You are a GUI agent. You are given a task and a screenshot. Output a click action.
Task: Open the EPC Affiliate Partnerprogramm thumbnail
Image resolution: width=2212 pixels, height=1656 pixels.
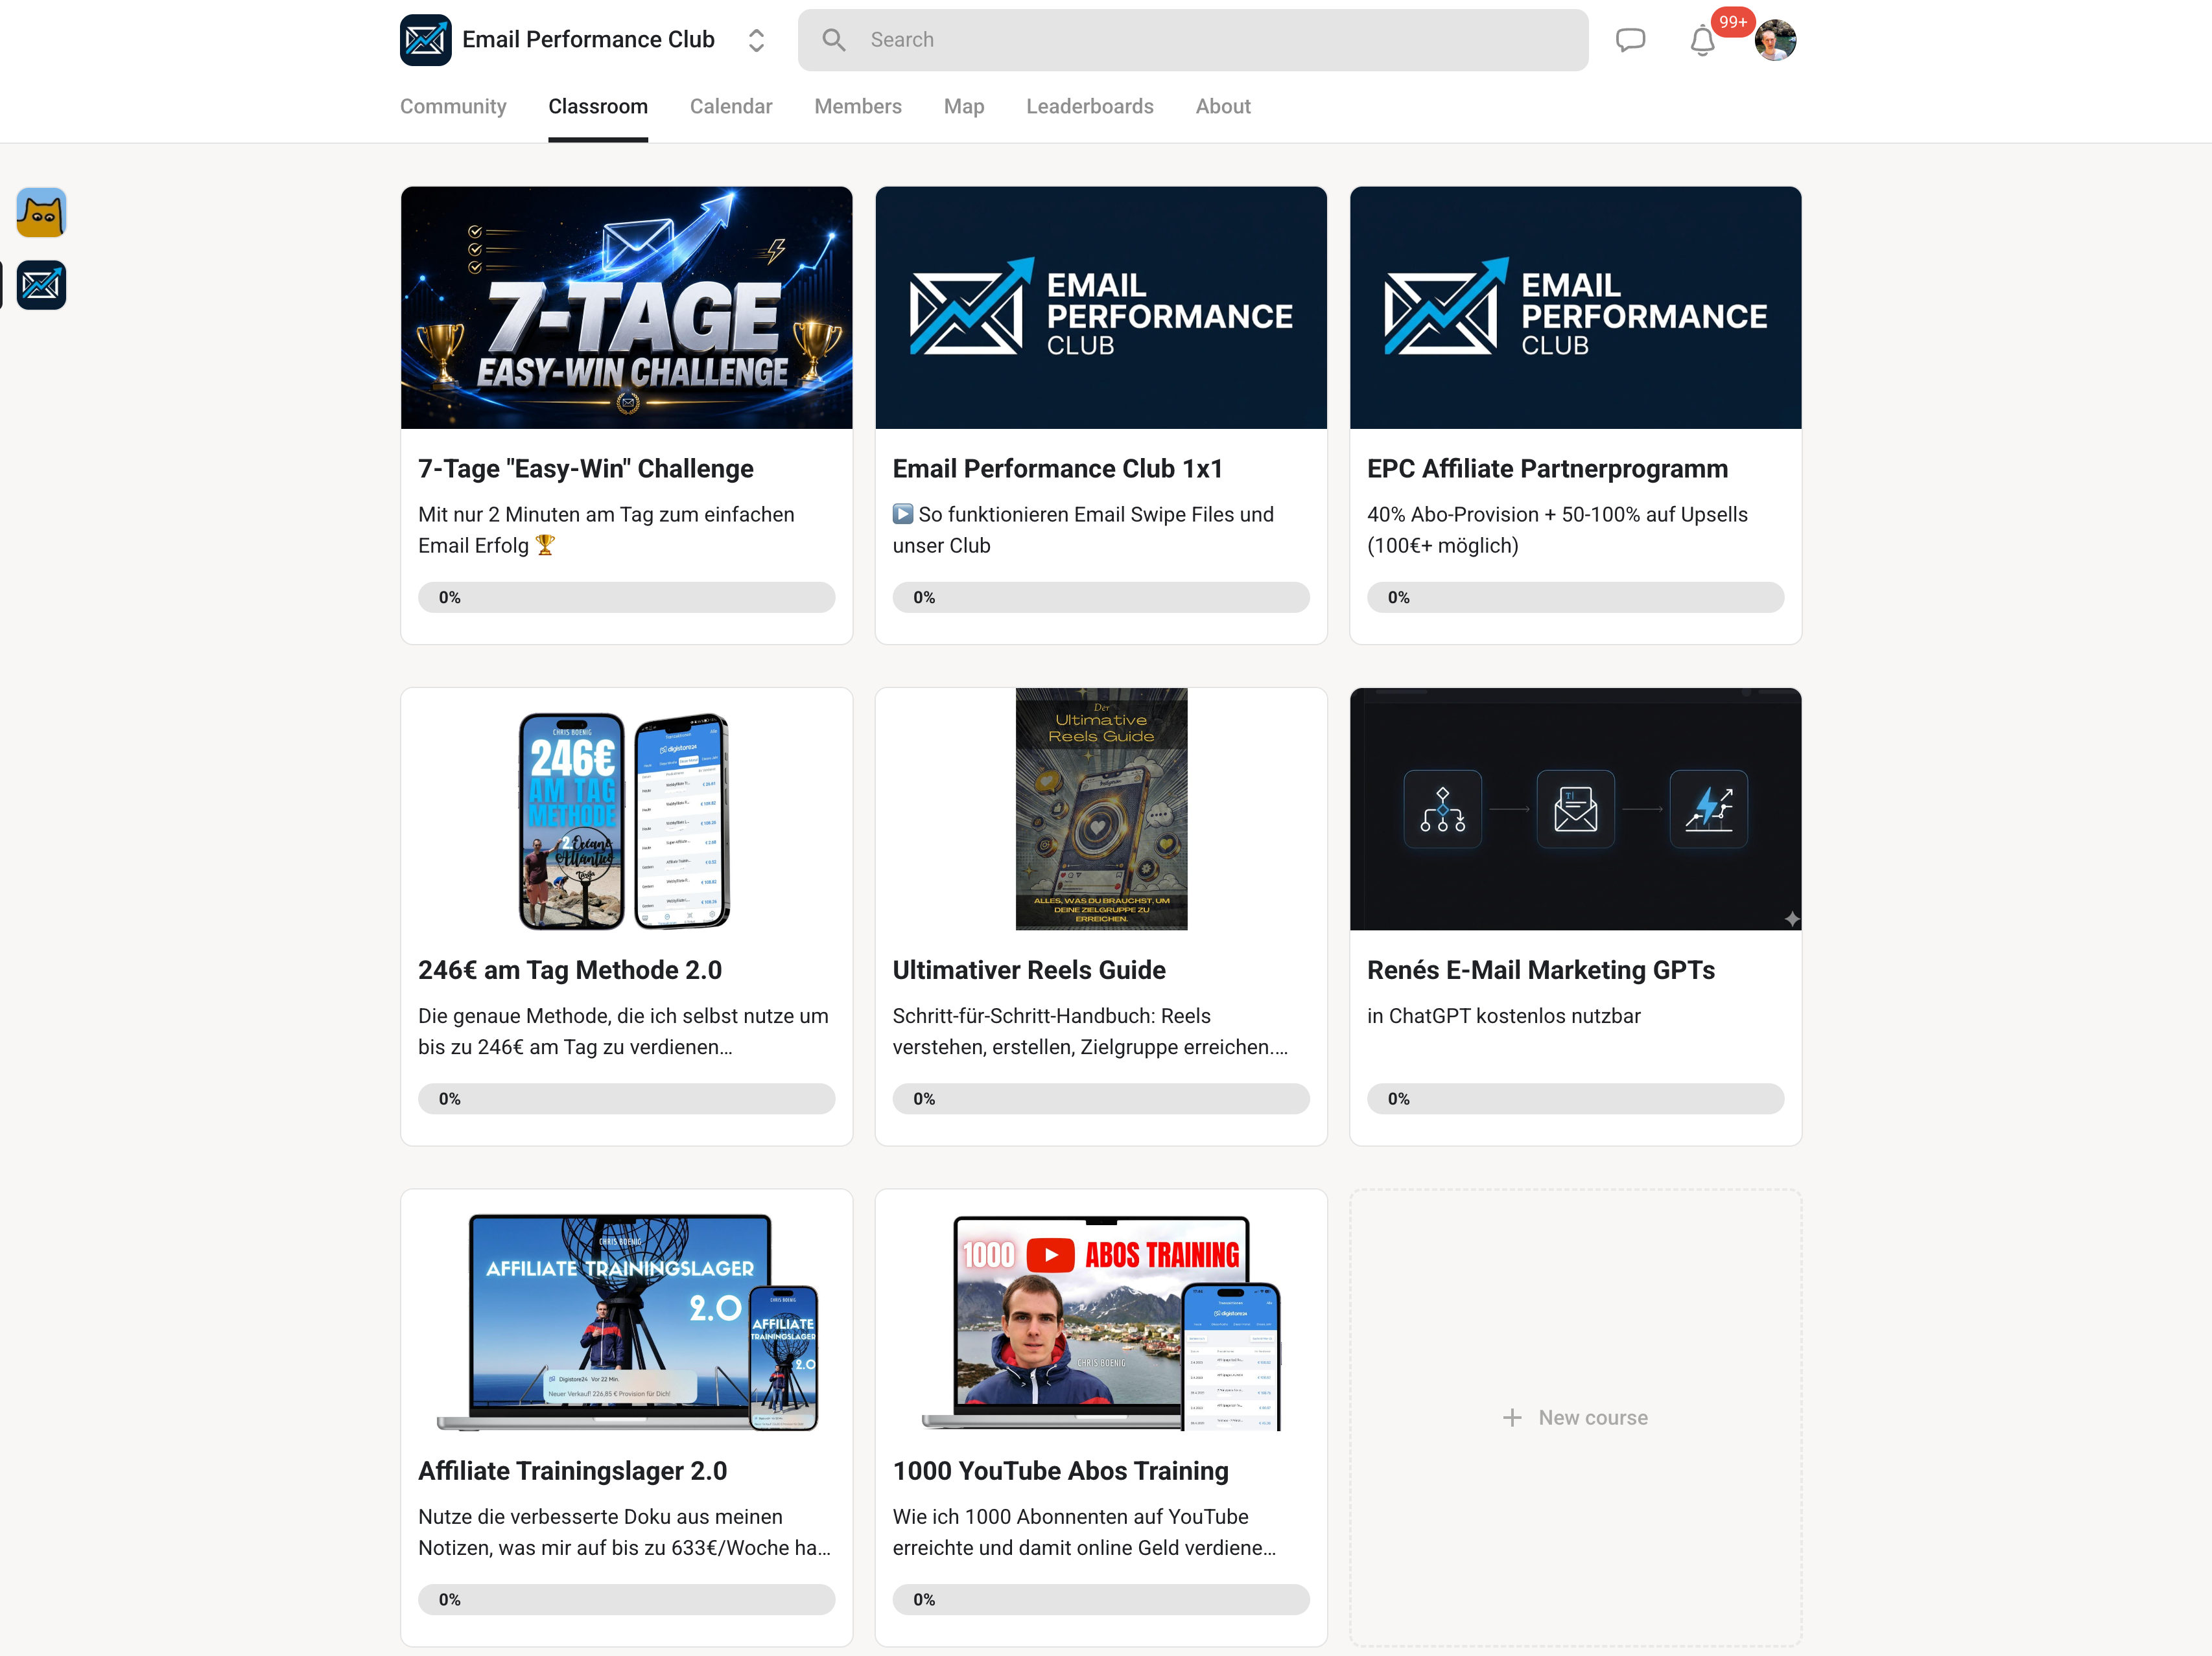pos(1576,308)
